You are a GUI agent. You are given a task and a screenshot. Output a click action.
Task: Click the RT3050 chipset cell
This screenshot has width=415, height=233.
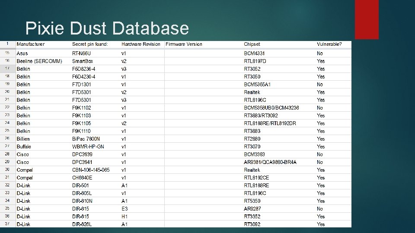tap(252, 77)
